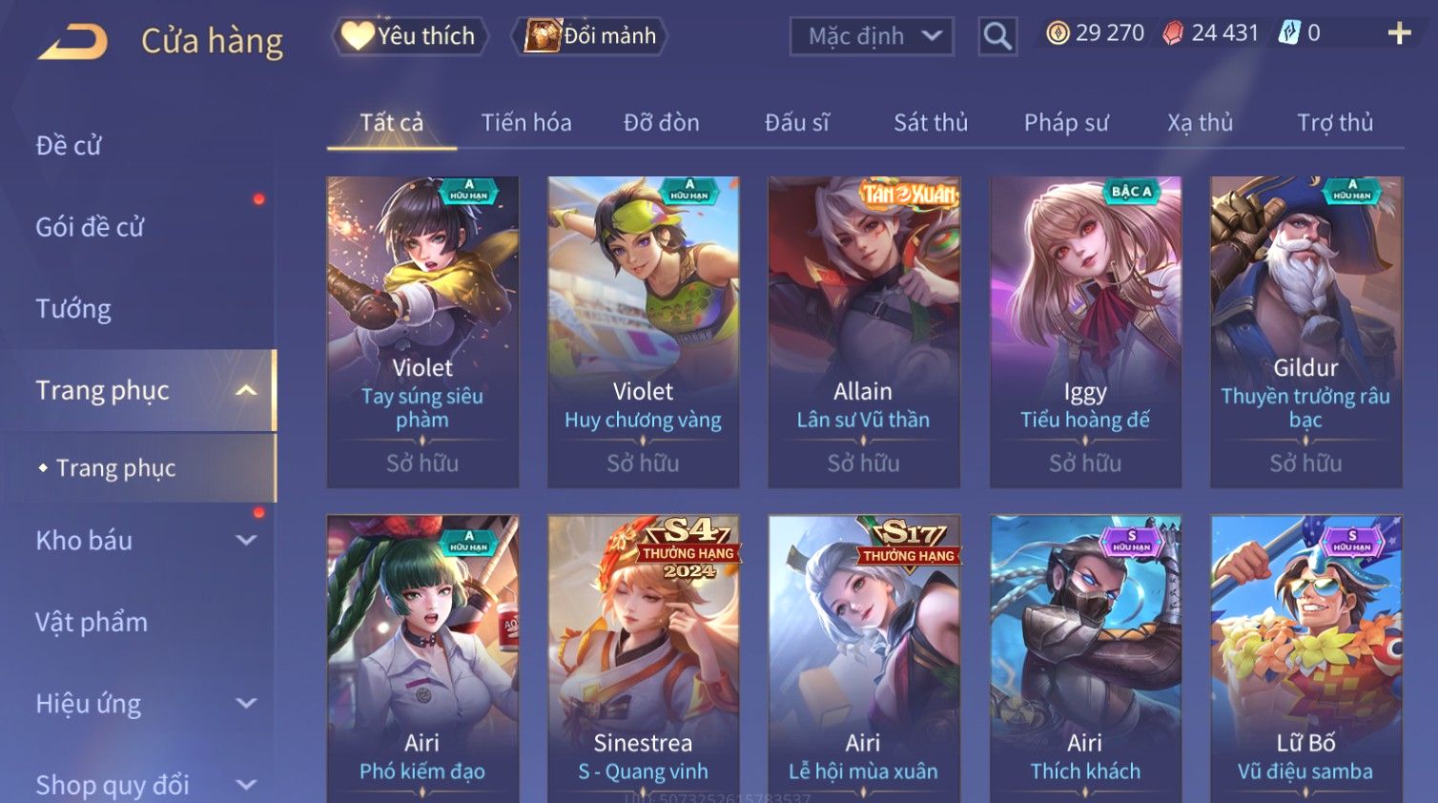The height and width of the screenshot is (803, 1438).
Task: Select the Gildur Thuyền trưởng râu bạc card
Action: [1305, 332]
